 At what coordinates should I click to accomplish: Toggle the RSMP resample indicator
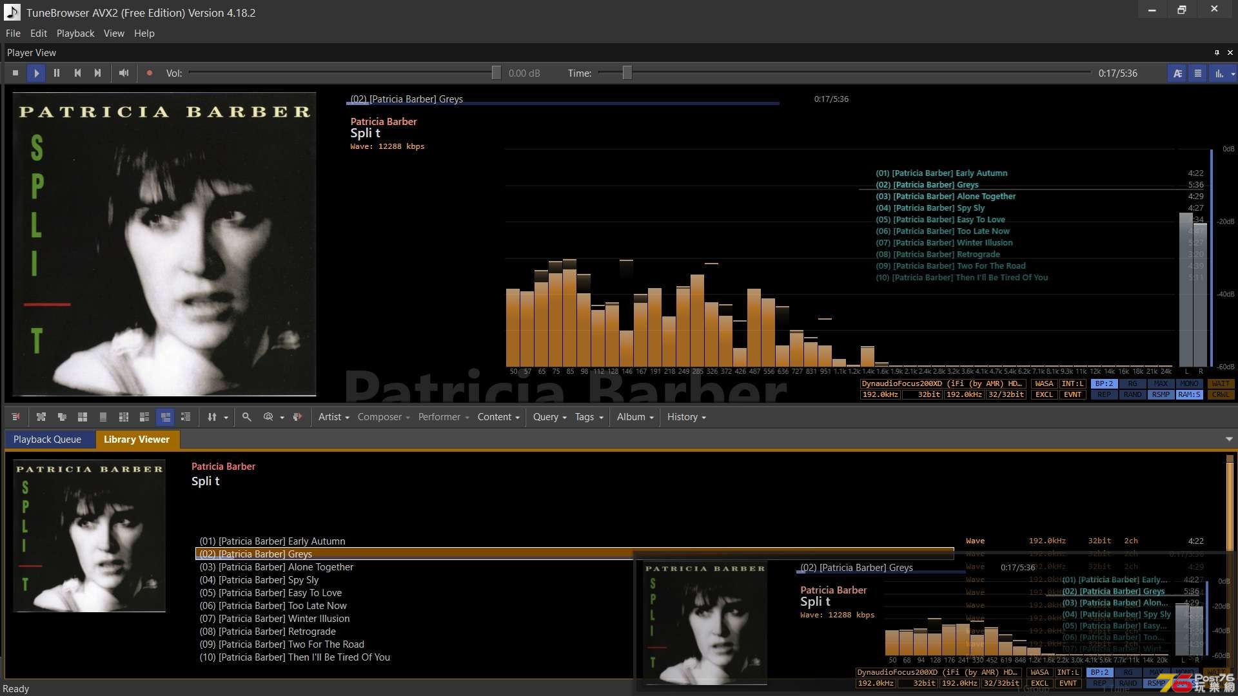(x=1161, y=394)
